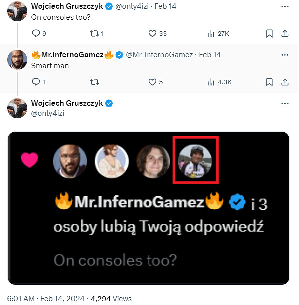Viewport: 299px width, 305px height.
Task: View analytics showing 27K views
Action: (x=211, y=33)
